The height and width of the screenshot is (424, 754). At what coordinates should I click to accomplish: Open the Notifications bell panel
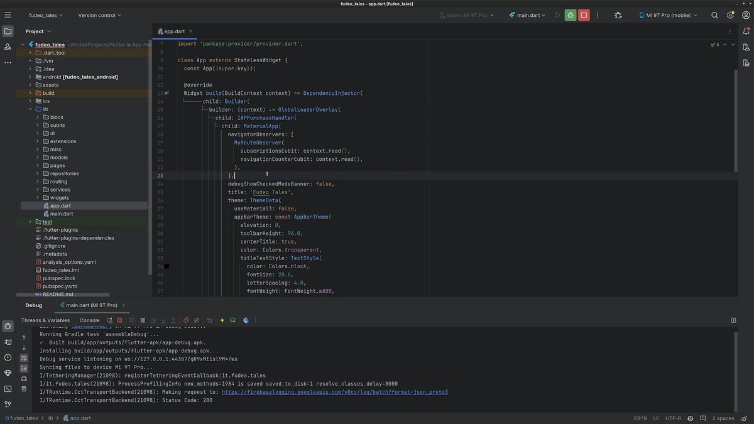[x=745, y=31]
